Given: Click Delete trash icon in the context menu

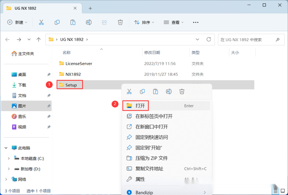Looking at the screenshot, I should tap(182, 91).
